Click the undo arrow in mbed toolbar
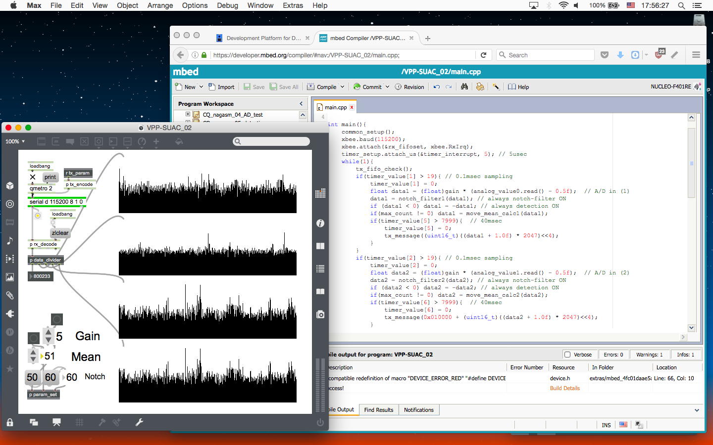The height and width of the screenshot is (445, 713). [x=436, y=87]
